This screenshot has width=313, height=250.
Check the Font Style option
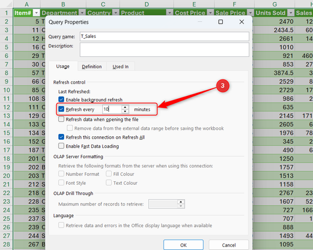click(61, 182)
